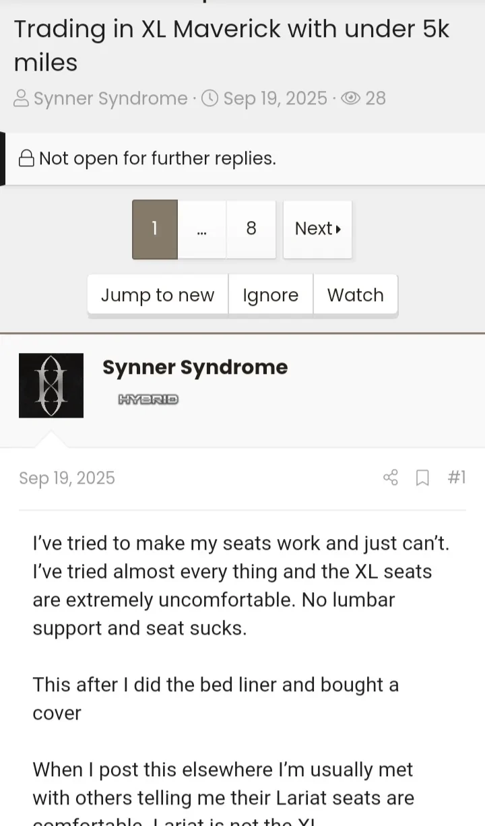This screenshot has height=826, width=485.
Task: Select page 1 in pagination
Action: tap(155, 229)
